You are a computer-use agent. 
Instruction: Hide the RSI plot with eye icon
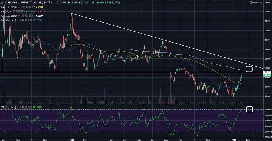tap(22, 107)
